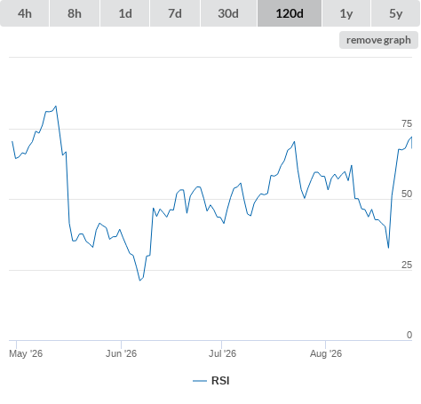The image size is (421, 404).
Task: Show the 1d chart range
Action: coord(125,13)
